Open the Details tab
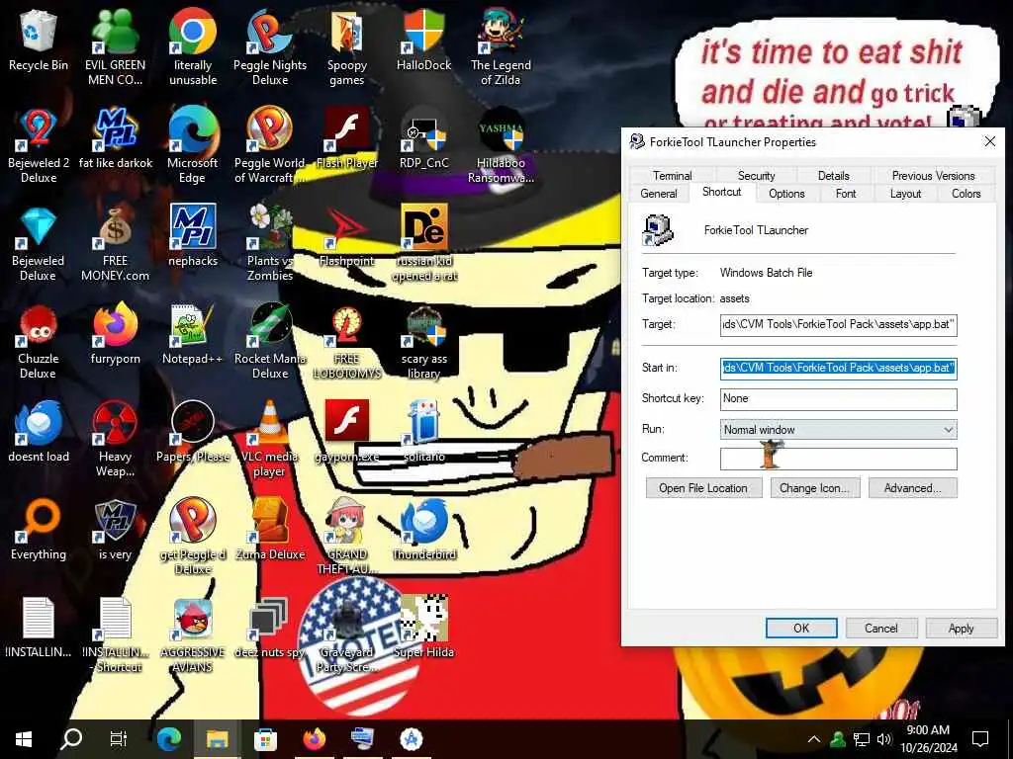The height and width of the screenshot is (759, 1013). 833,176
